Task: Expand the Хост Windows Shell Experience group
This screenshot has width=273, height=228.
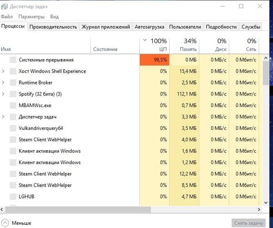Action: click(x=3, y=71)
